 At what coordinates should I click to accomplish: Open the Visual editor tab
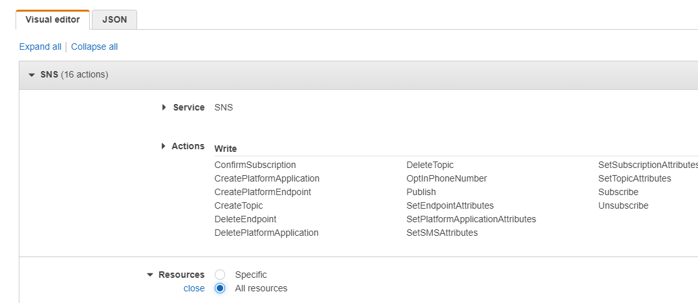pyautogui.click(x=52, y=19)
